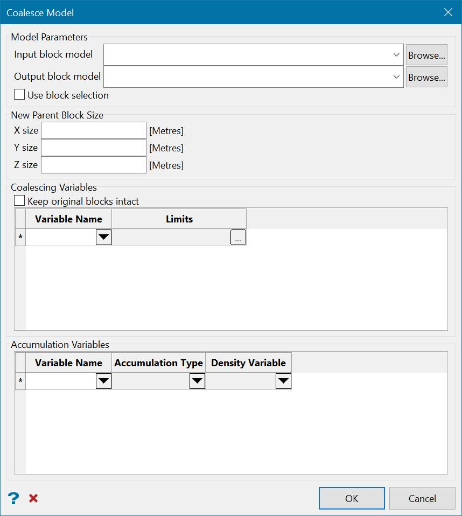Screen dimensions: 462x516
Task: Click the Y size input field
Action: point(94,148)
